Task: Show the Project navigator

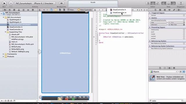Action: [5, 10]
